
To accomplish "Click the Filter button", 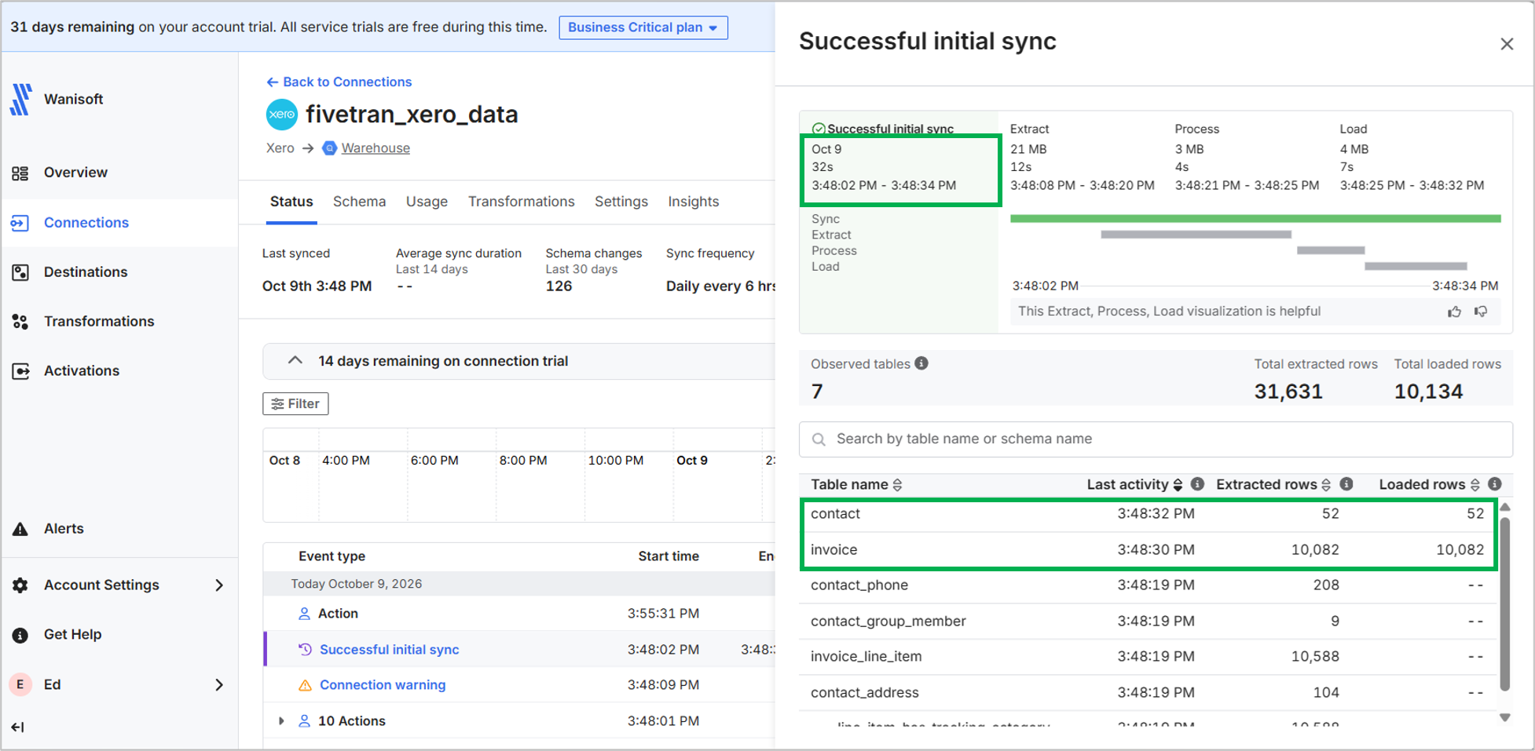I will click(295, 403).
